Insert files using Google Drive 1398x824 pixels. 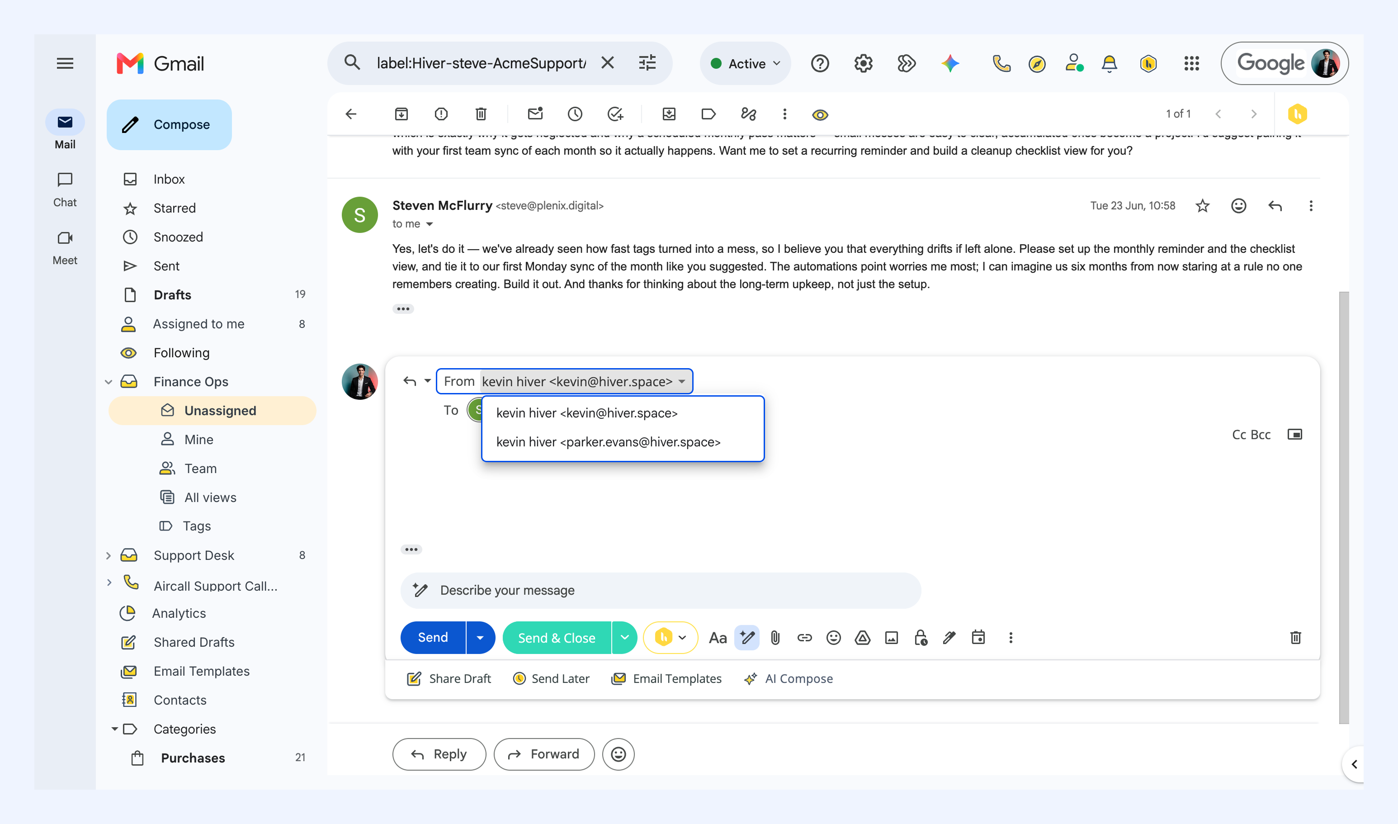(x=862, y=638)
